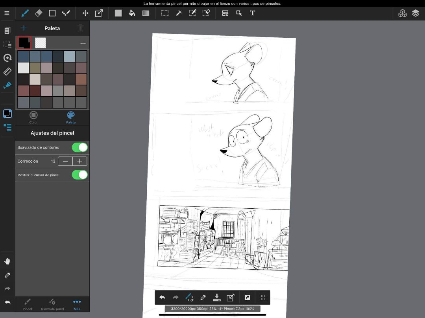Screen dimensions: 425x318
Task: Open the hamburger main menu
Action: coord(7,13)
